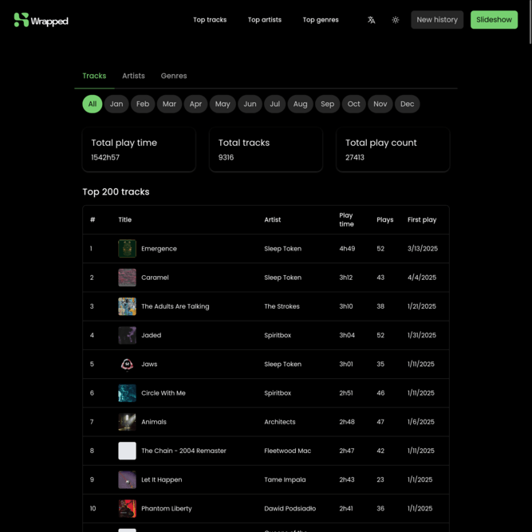Image resolution: width=532 pixels, height=532 pixels.
Task: Click the Circle With Me album art
Action: click(x=127, y=393)
